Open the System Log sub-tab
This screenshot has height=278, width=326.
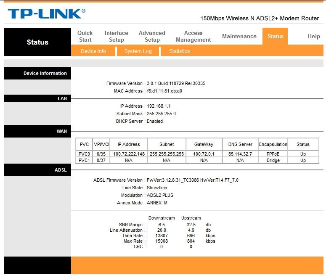[x=138, y=51]
